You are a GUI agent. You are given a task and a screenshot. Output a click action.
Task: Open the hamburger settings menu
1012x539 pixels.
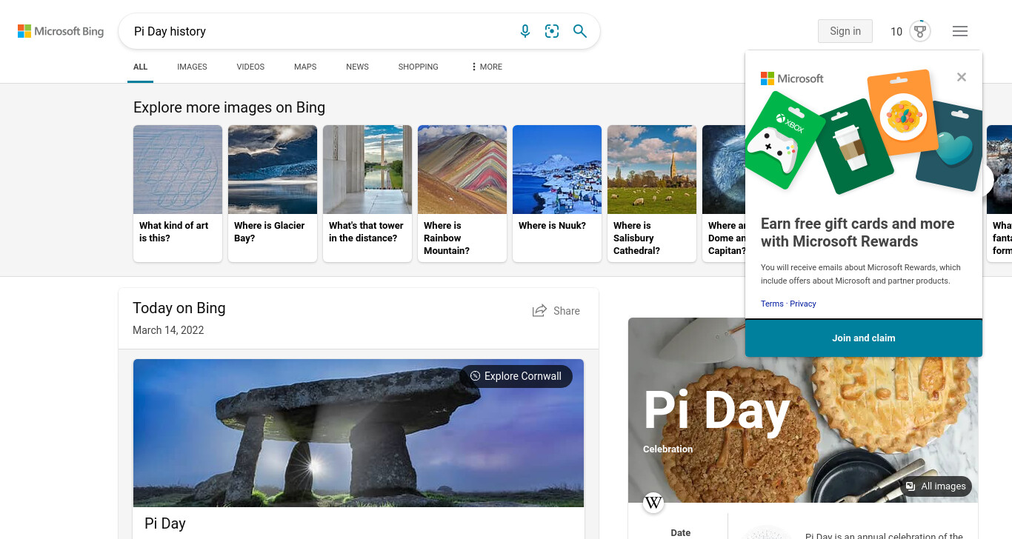pos(960,31)
